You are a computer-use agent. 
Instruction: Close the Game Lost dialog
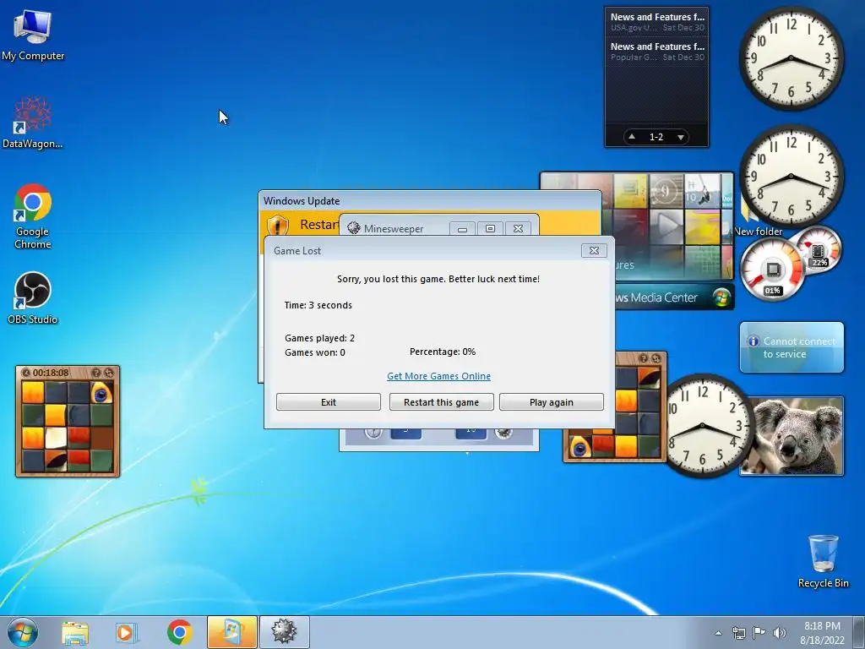[594, 250]
